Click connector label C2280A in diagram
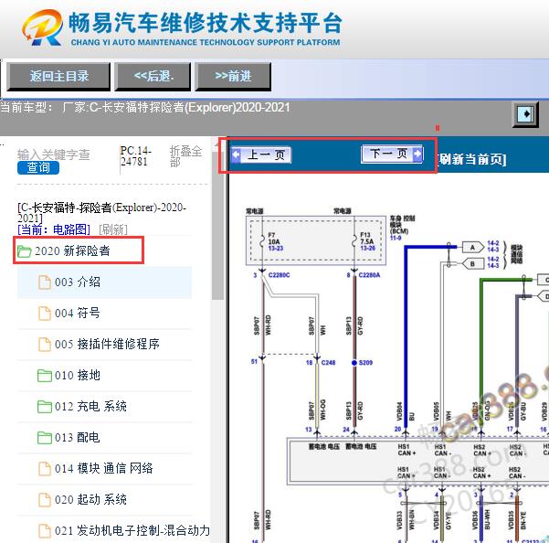This screenshot has width=549, height=543. point(369,275)
